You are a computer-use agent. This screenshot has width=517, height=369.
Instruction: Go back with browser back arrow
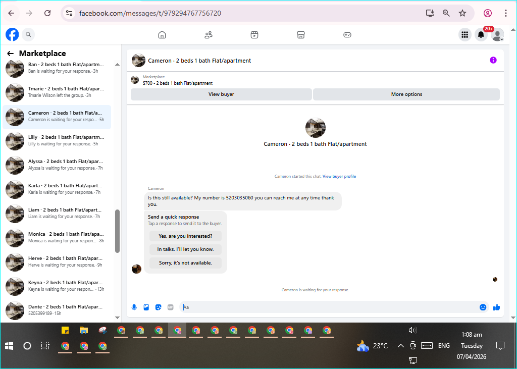(x=11, y=13)
